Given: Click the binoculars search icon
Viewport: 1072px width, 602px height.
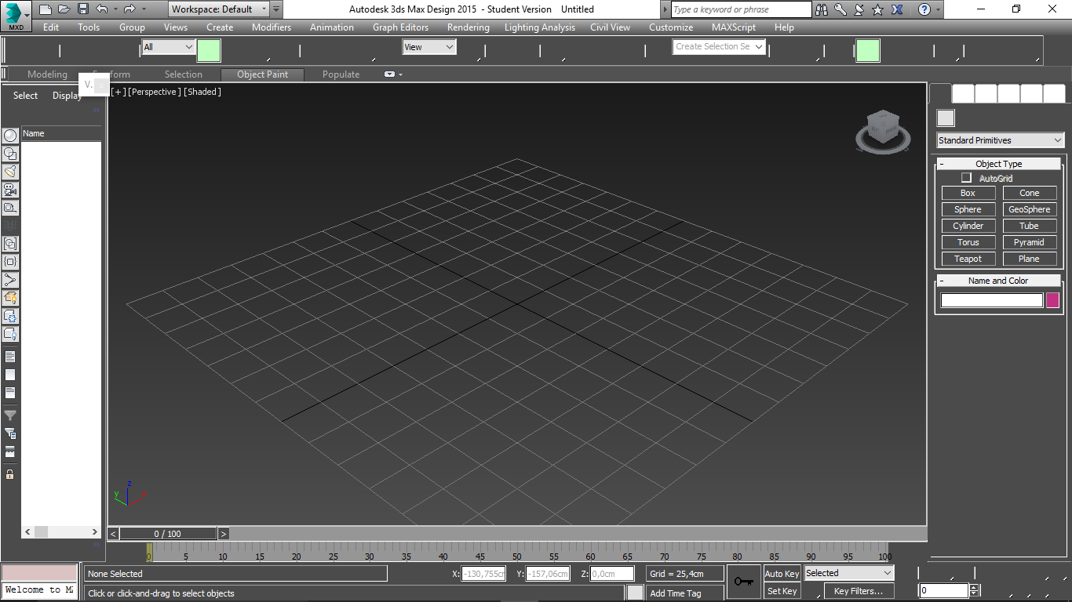Looking at the screenshot, I should pos(822,9).
